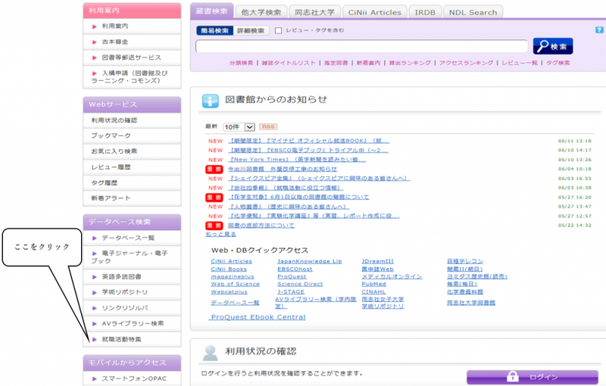Open the 10件 display count dropdown
Image resolution: width=606 pixels, height=386 pixels.
tap(239, 127)
